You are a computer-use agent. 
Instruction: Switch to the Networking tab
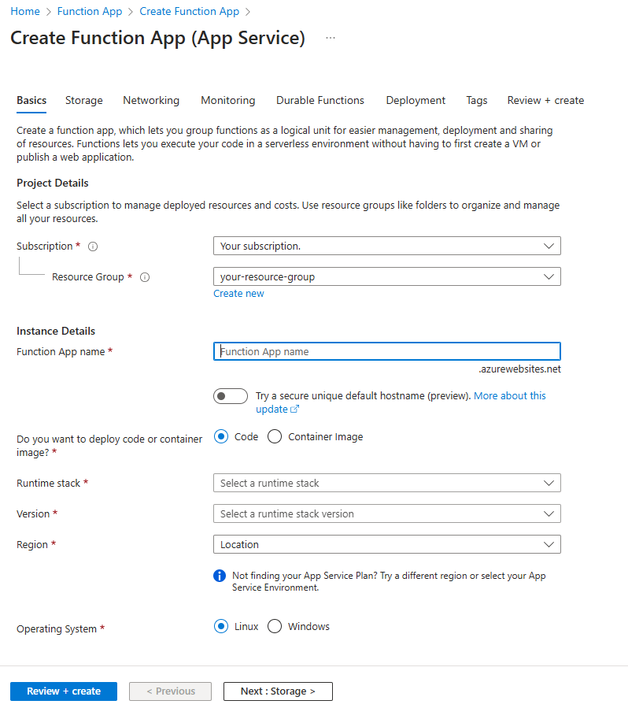151,101
